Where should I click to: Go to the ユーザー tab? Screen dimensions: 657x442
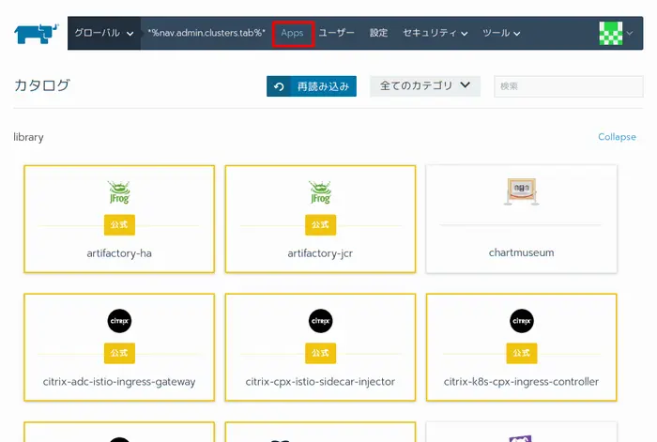336,33
